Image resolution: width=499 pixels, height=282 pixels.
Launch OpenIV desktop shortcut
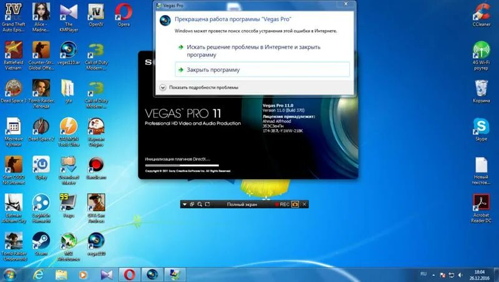click(96, 14)
